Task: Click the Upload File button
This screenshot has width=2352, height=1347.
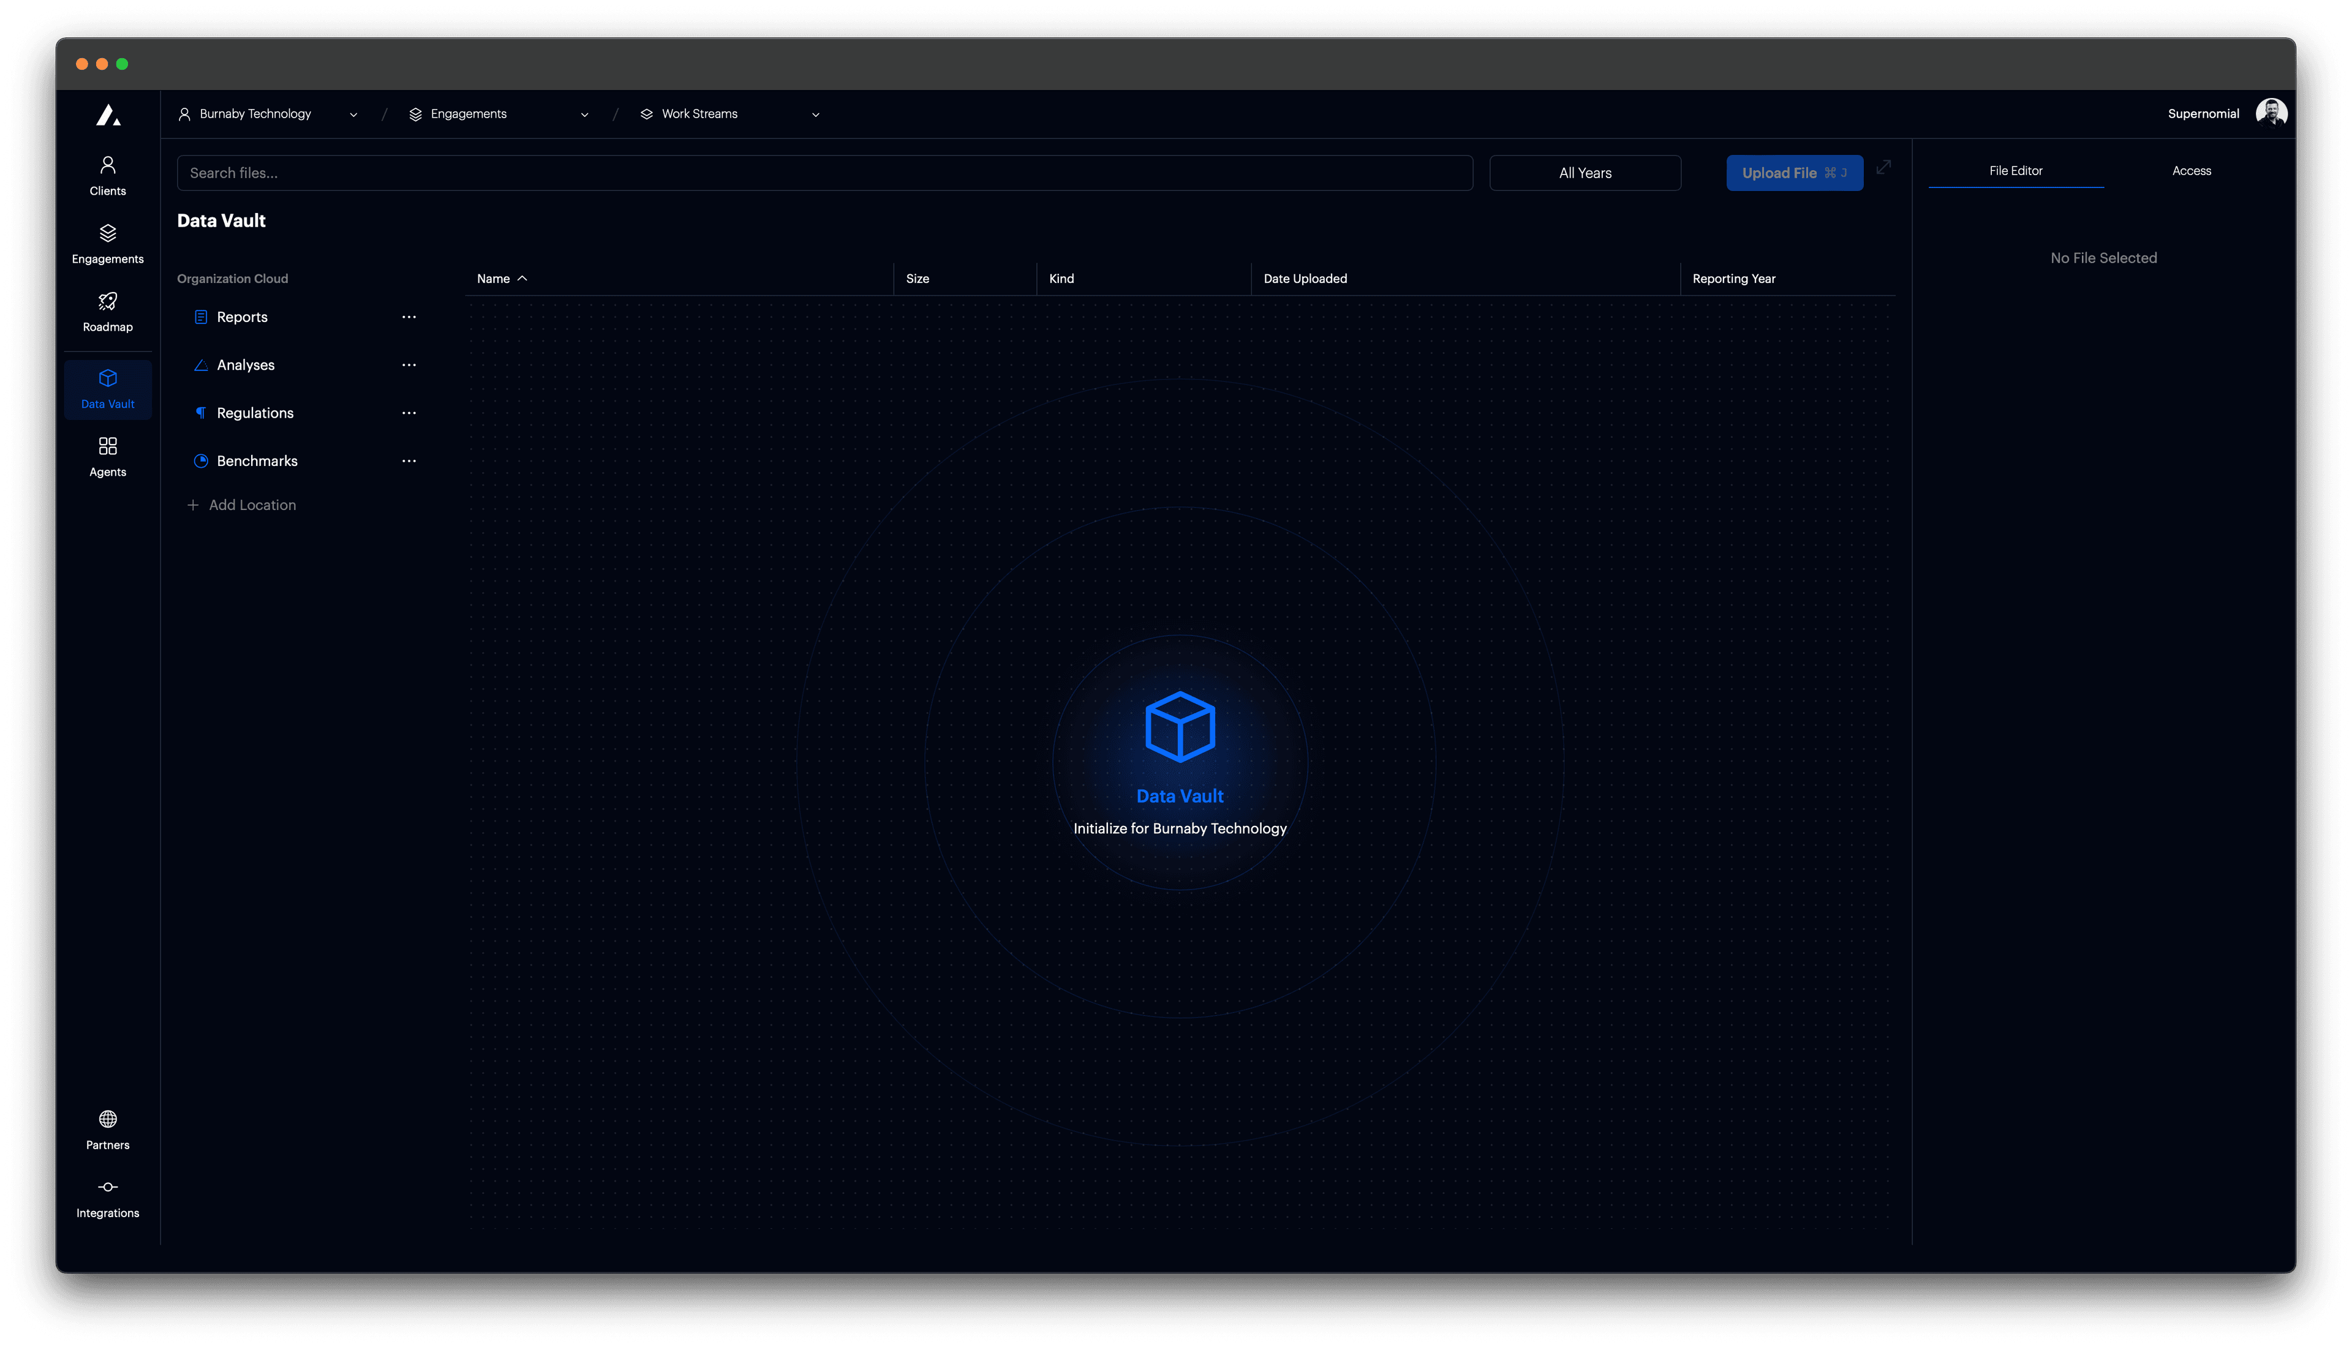Action: coord(1793,172)
